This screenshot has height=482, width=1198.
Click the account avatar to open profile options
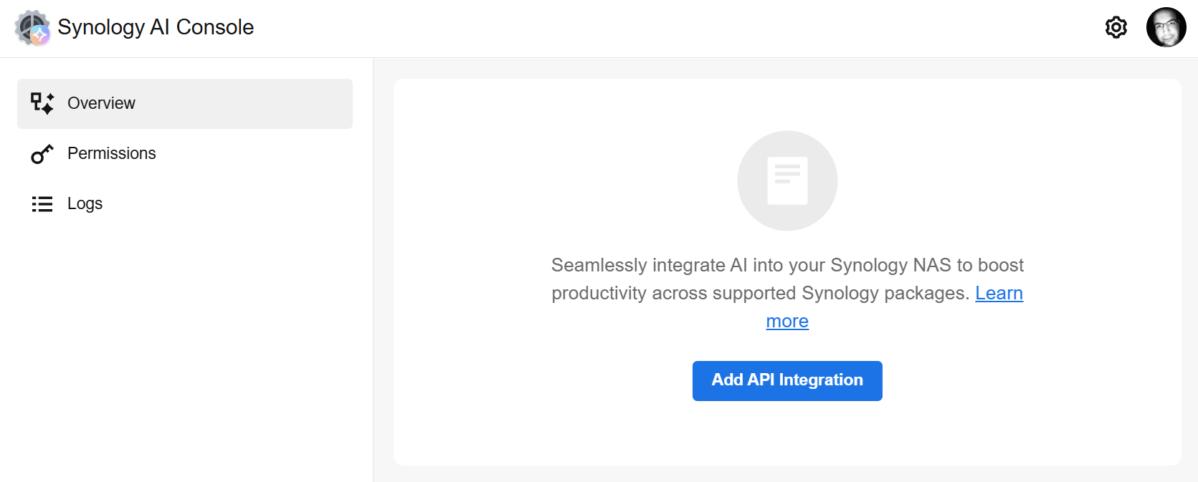(x=1166, y=27)
